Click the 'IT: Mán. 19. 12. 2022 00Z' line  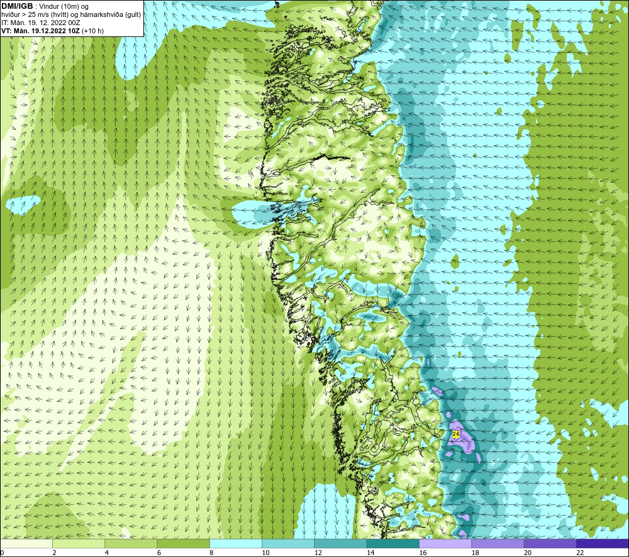(40, 23)
